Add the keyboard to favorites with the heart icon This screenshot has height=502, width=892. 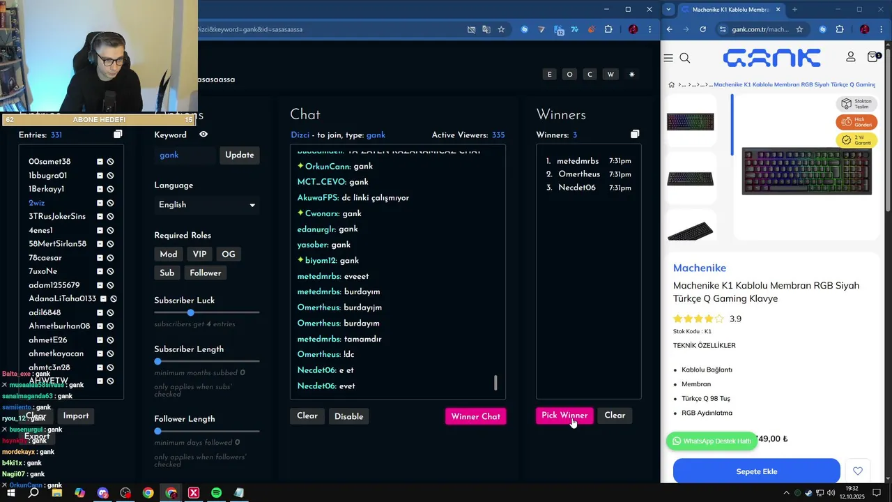pos(858,471)
